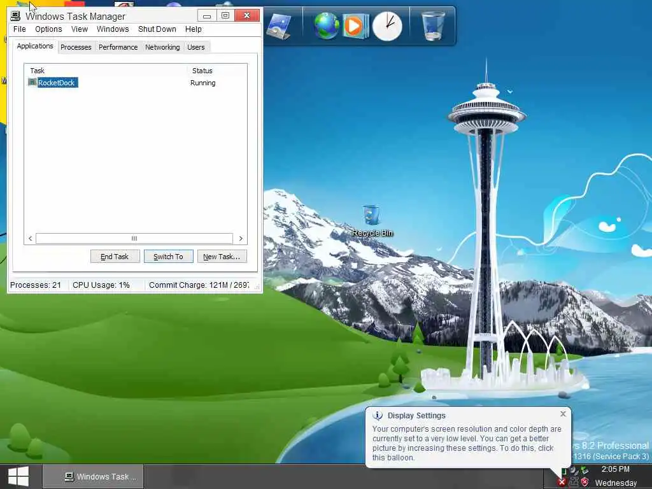Image resolution: width=652 pixels, height=489 pixels.
Task: Open the recycle bin icon in RocketDock
Action: point(433,25)
